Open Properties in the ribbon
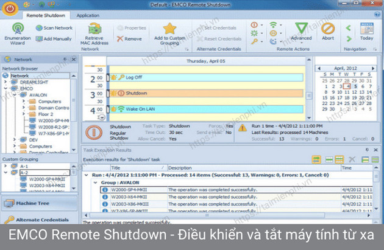 [132, 28]
